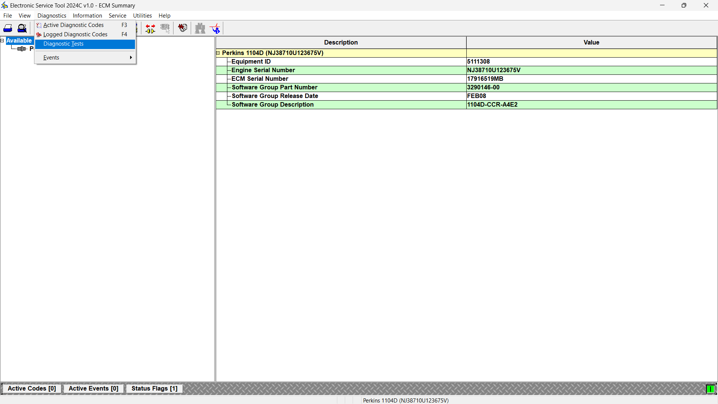This screenshot has width=718, height=404.
Task: Click the binoculars Find icon
Action: (200, 28)
